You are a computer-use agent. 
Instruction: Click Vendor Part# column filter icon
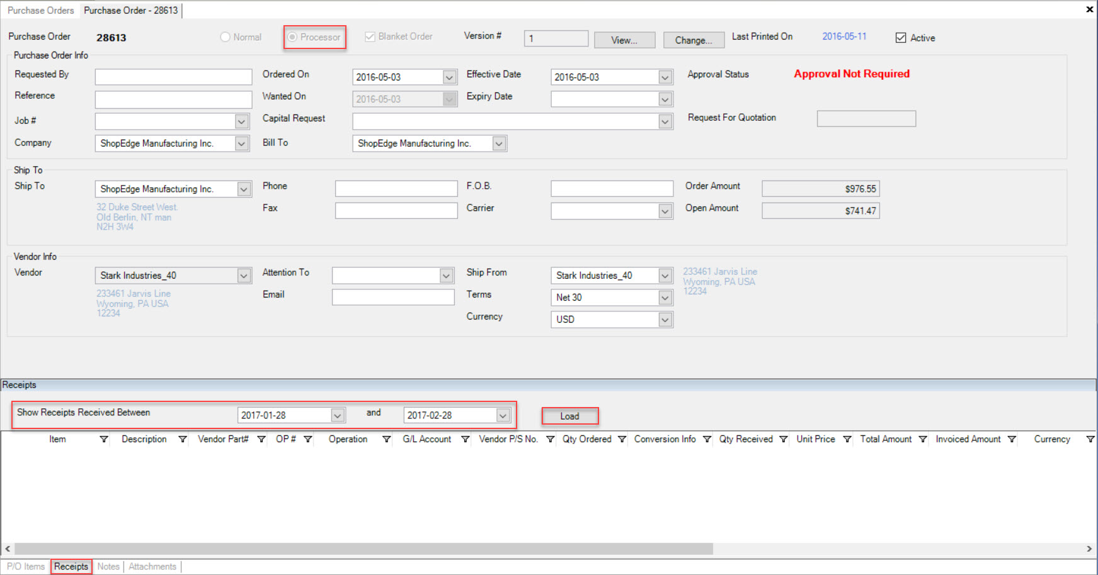261,439
